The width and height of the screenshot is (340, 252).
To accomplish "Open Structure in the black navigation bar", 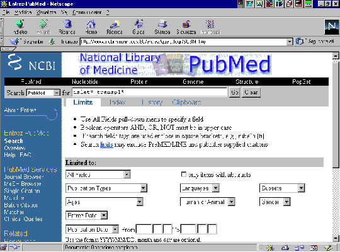I will pyautogui.click(x=247, y=82).
